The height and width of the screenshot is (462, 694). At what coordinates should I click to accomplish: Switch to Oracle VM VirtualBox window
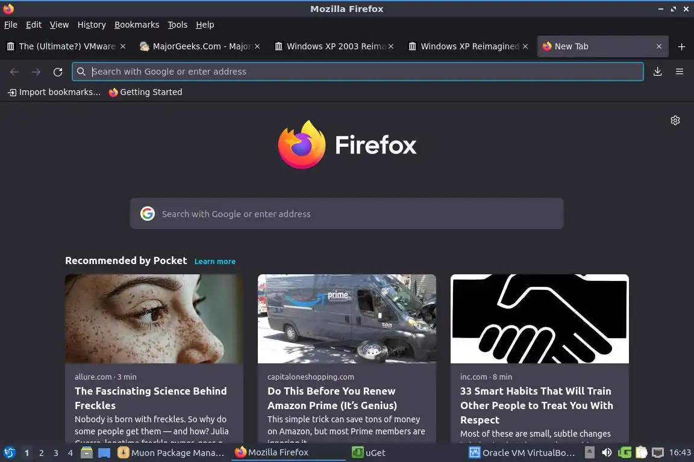click(x=522, y=453)
